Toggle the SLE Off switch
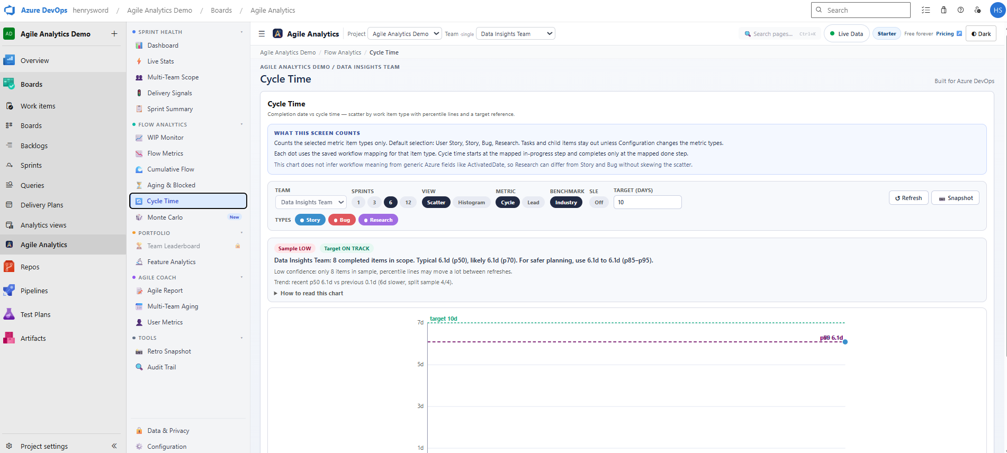The width and height of the screenshot is (1007, 453). [599, 203]
